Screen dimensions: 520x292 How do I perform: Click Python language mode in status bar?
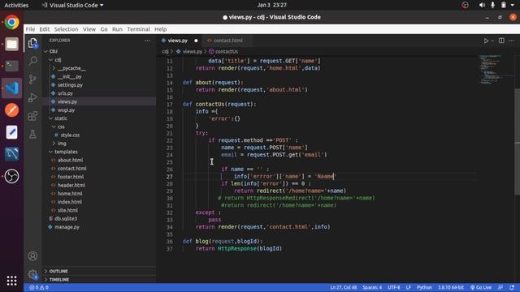[424, 287]
